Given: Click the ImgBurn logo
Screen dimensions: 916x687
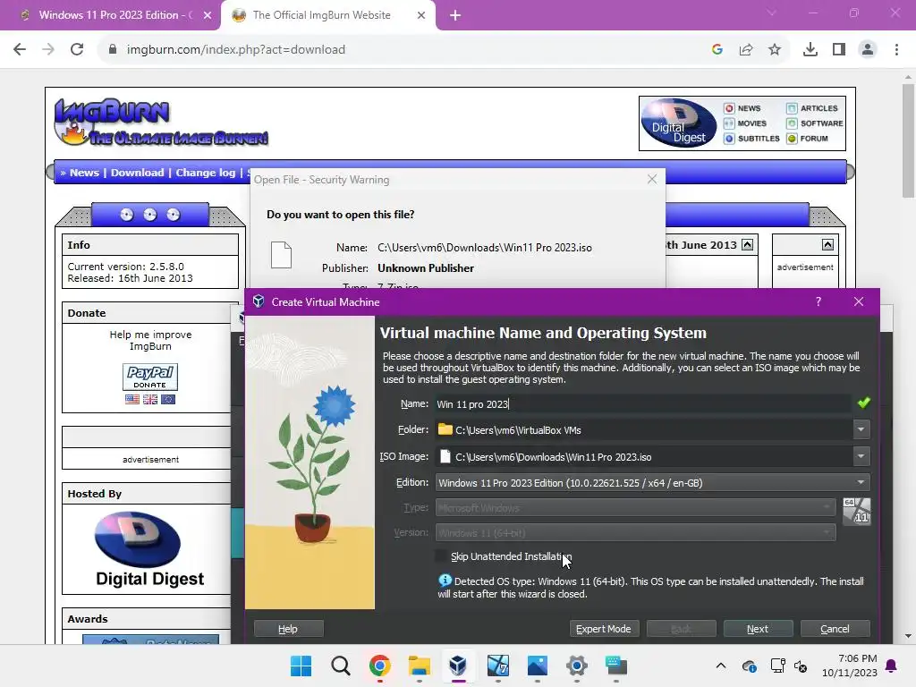Looking at the screenshot, I should click(161, 122).
